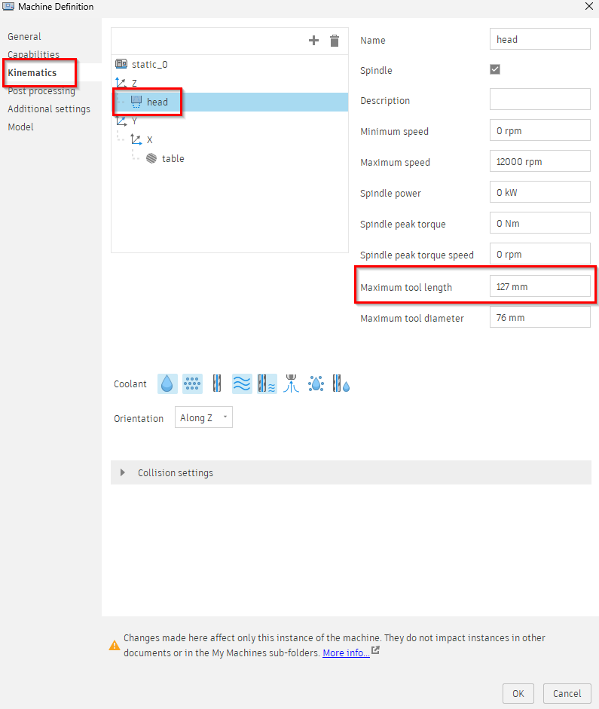Uncheck the Spindle checkbox
The width and height of the screenshot is (599, 709).
pos(495,69)
